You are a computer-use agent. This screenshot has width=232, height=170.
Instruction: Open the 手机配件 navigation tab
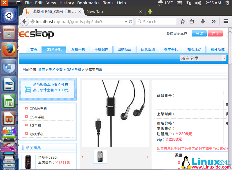click(x=101, y=50)
